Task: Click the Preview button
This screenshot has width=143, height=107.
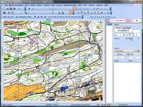Action: pyautogui.click(x=120, y=54)
